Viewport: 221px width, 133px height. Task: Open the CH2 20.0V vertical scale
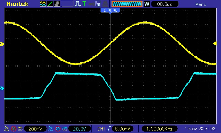pyautogui.click(x=79, y=129)
